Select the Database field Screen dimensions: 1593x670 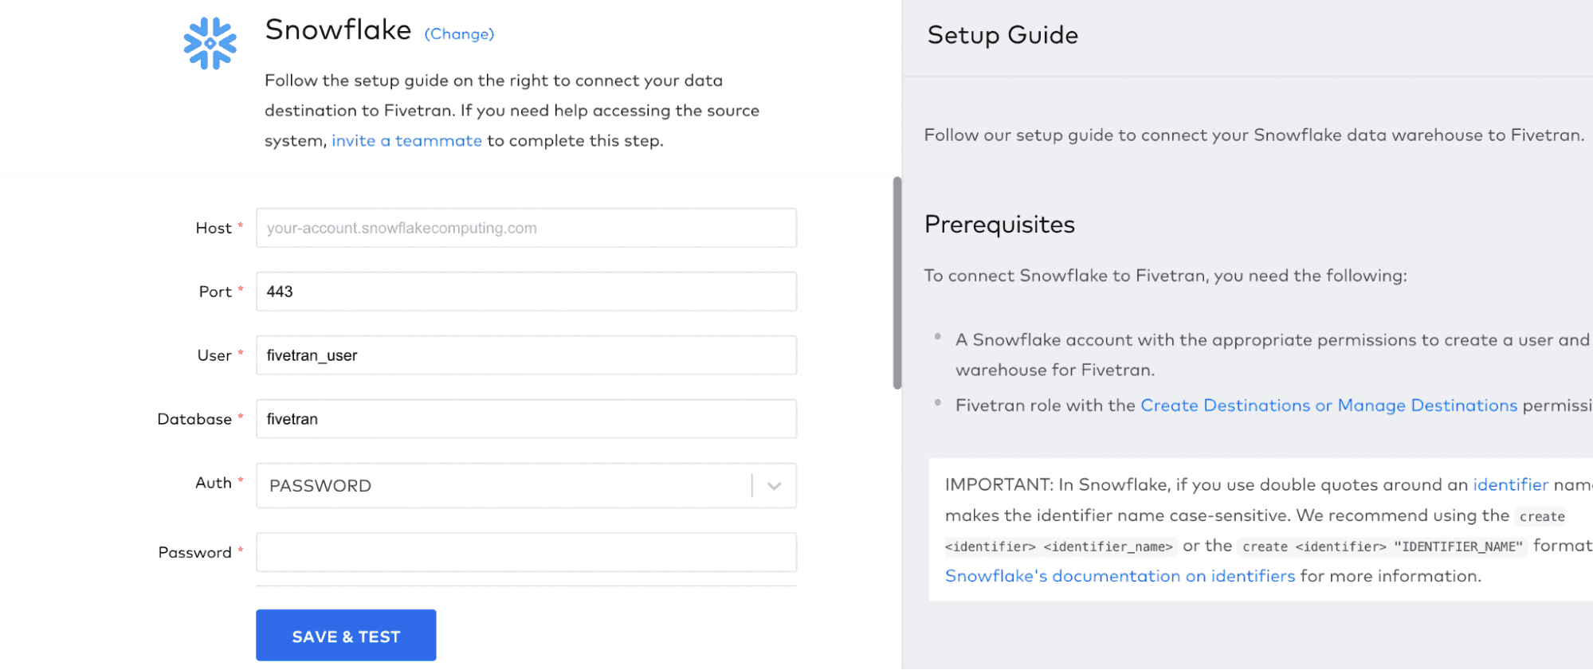[526, 419]
